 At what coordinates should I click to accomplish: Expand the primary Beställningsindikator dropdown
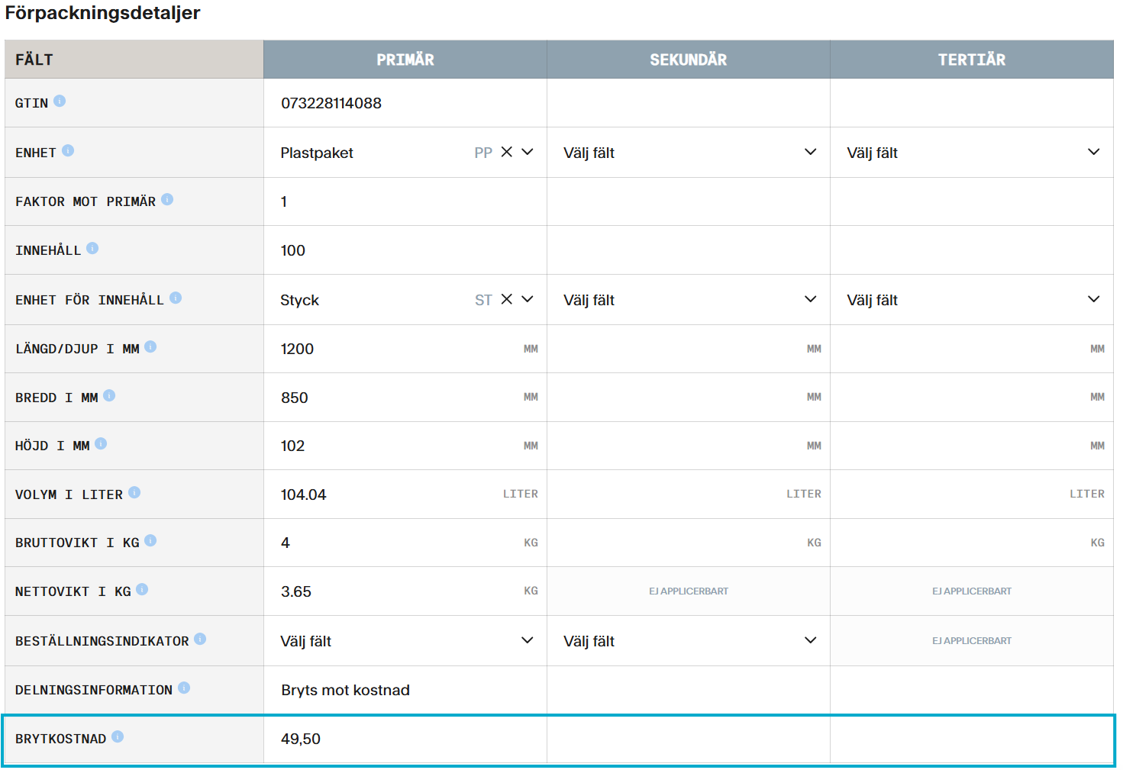[405, 641]
